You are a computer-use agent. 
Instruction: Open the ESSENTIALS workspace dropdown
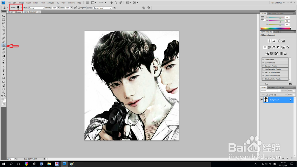tap(278, 3)
